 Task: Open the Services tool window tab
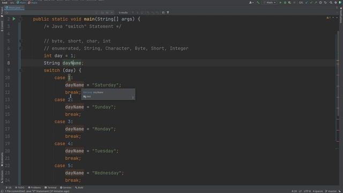coord(65,188)
